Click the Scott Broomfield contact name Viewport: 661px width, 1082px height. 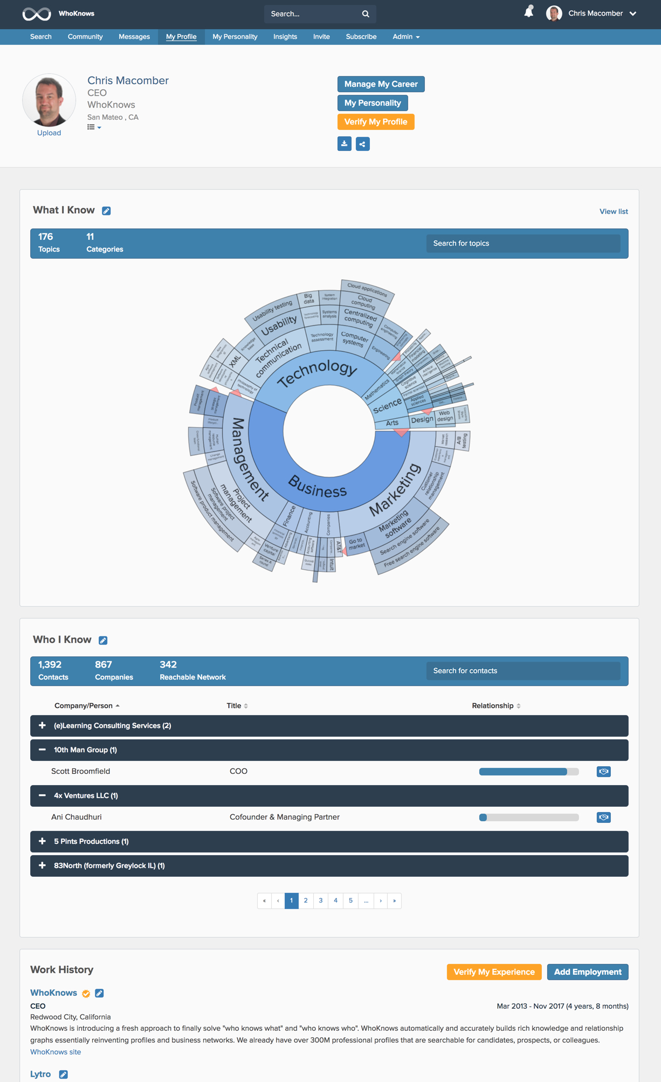coord(80,772)
